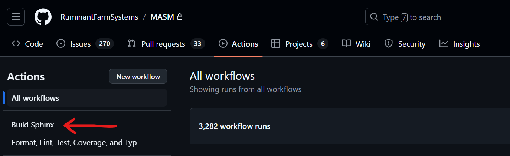510x156 pixels.
Task: Click the Code brackets icon
Action: (x=16, y=43)
